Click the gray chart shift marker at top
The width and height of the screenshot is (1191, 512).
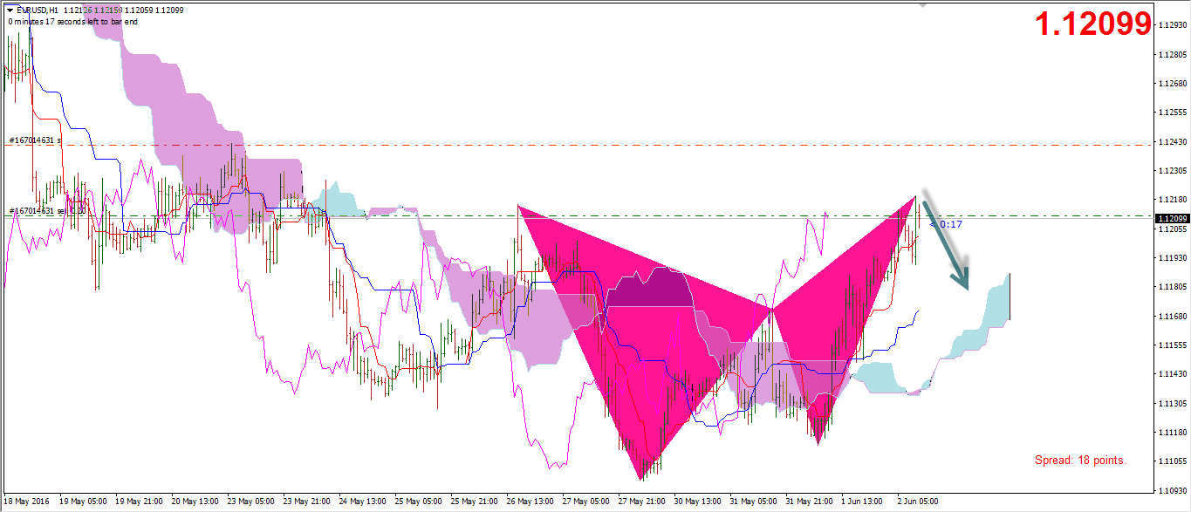[923, 4]
